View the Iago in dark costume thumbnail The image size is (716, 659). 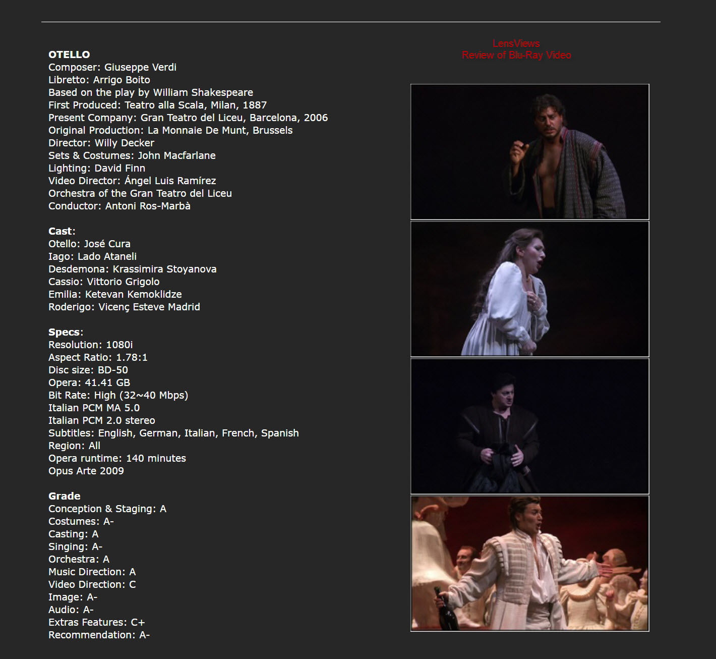530,426
